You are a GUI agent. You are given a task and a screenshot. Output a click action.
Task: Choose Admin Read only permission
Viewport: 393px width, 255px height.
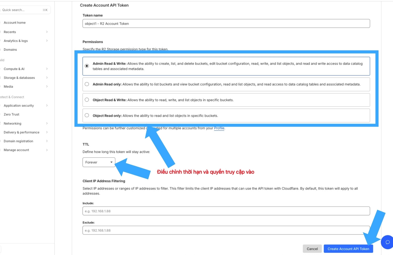click(87, 84)
